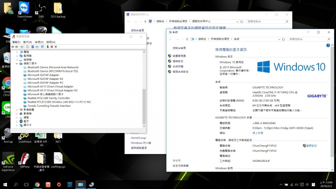The image size is (336, 189).
Task: Select Microsoft Wi-Fi Direct Virtual Adapter #2
Action: [x=52, y=91]
